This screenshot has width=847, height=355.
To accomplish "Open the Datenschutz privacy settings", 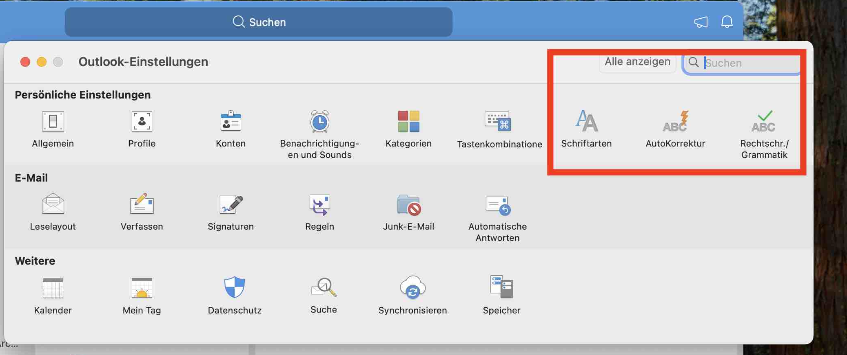I will pos(235,296).
